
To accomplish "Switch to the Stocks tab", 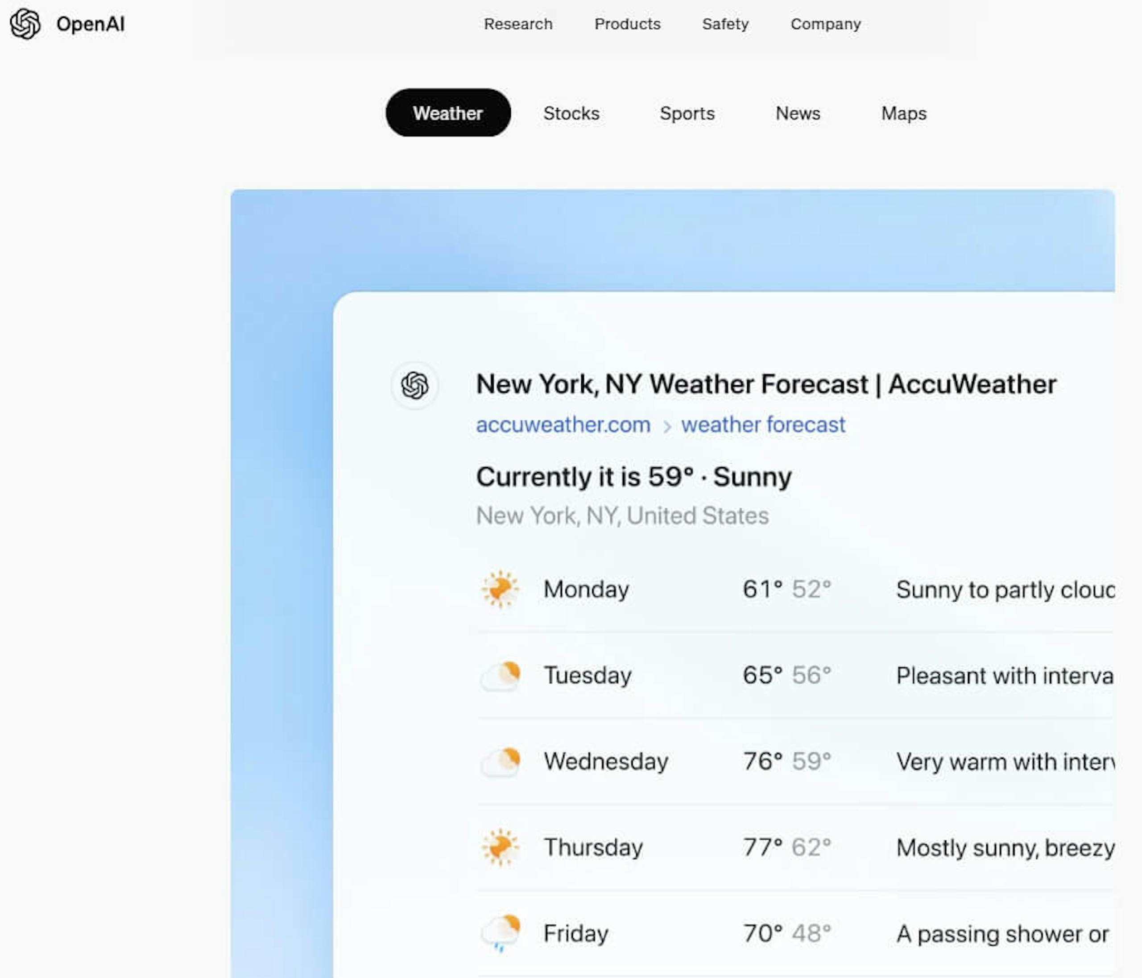I will click(x=571, y=113).
